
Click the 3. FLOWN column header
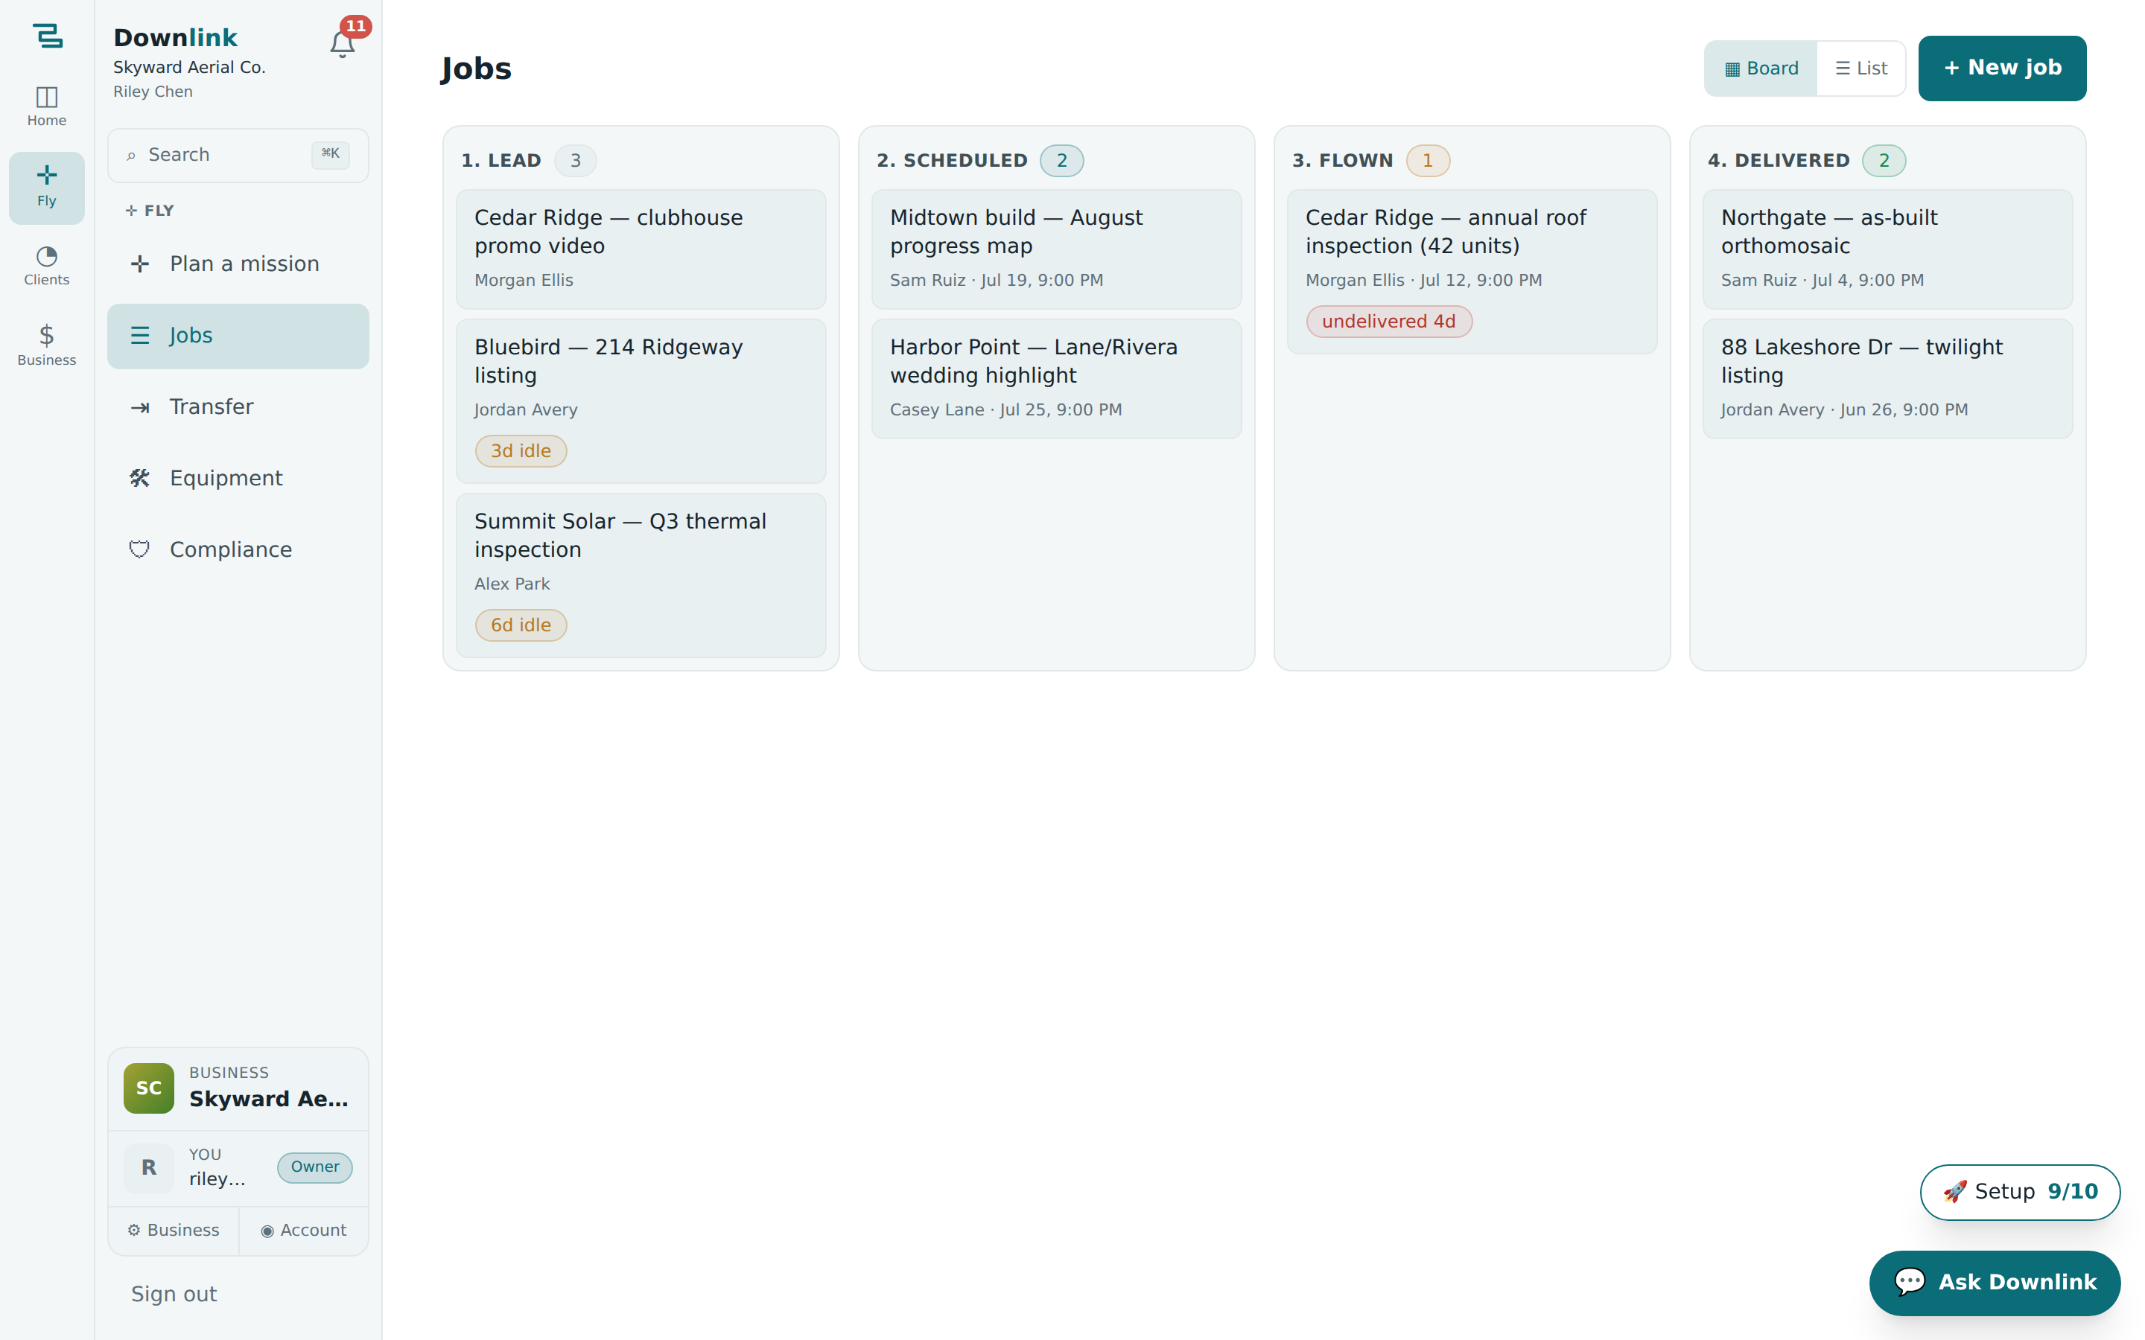click(1343, 160)
